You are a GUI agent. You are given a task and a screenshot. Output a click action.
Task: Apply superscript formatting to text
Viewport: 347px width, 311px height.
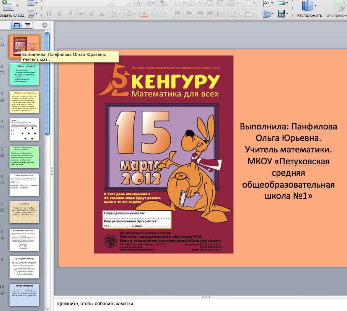(92, 14)
